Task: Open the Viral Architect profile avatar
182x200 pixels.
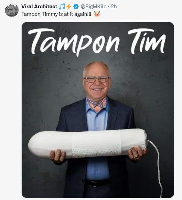Action: 12,10
